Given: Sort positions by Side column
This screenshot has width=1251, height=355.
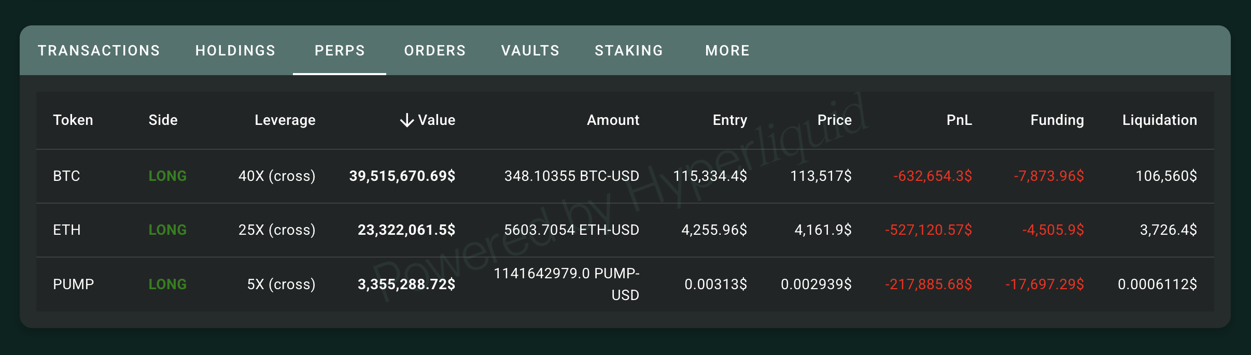Looking at the screenshot, I should [x=163, y=120].
